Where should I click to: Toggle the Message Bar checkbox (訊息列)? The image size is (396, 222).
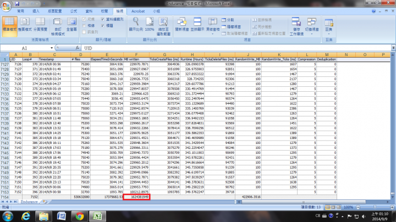click(84, 32)
